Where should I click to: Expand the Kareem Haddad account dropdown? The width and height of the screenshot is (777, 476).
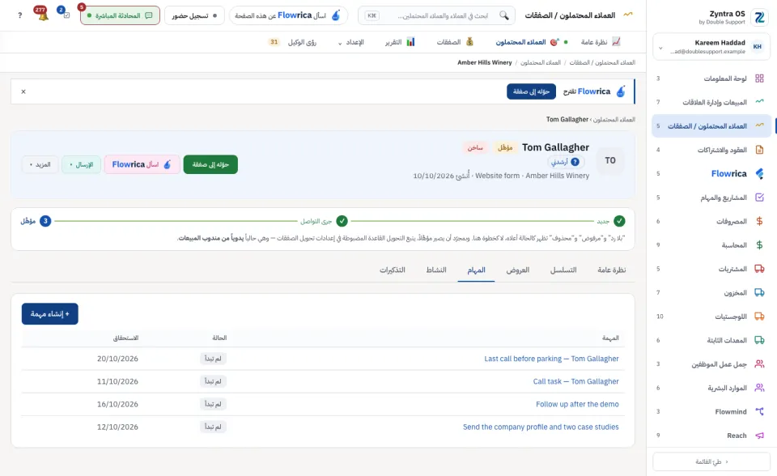click(x=660, y=48)
